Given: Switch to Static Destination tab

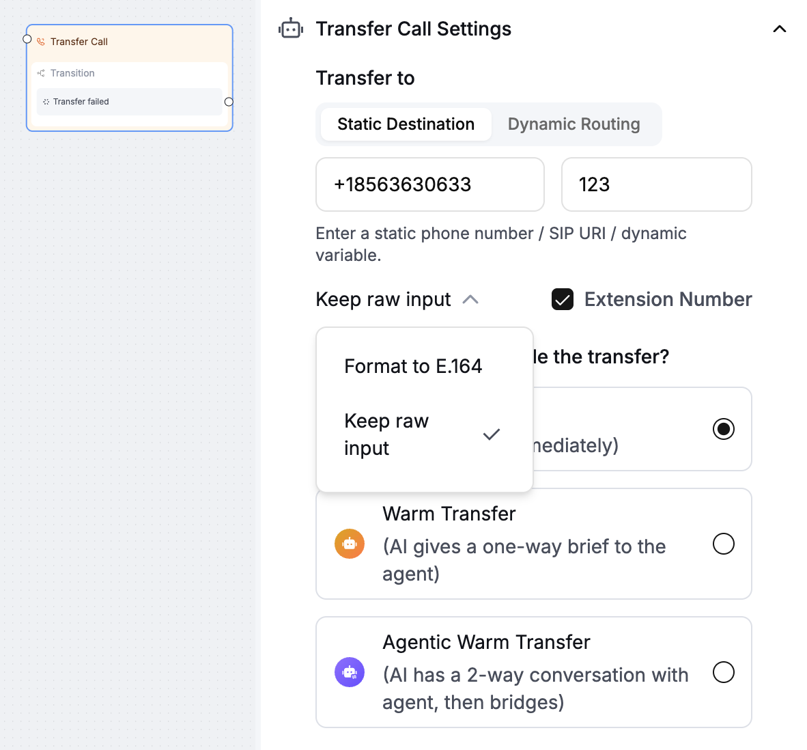Looking at the screenshot, I should pos(406,124).
